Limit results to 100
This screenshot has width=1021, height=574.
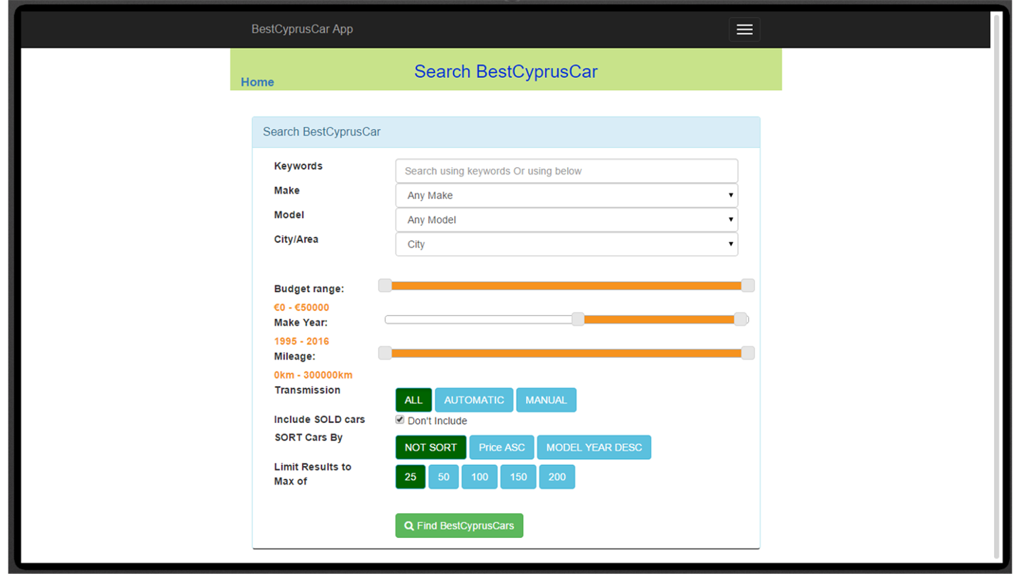tap(479, 477)
